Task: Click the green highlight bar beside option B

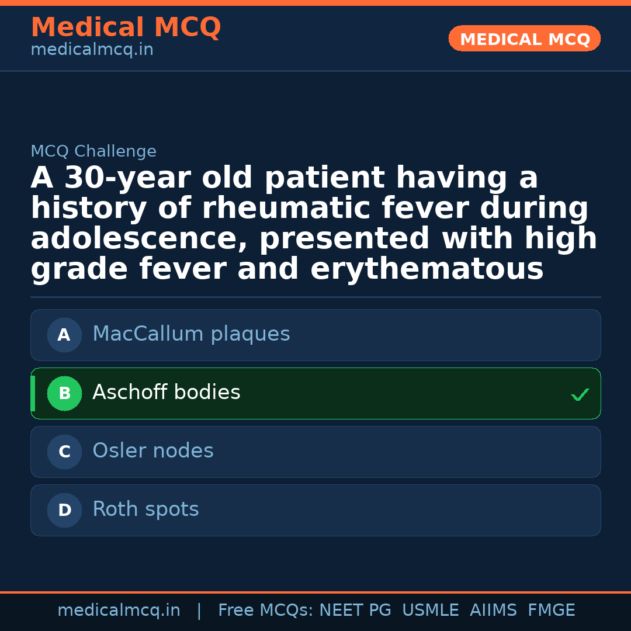Action: click(x=32, y=393)
